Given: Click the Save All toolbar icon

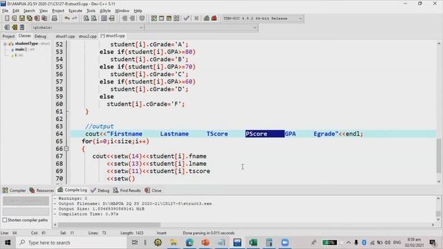Looking at the screenshot, I should coord(29,19).
